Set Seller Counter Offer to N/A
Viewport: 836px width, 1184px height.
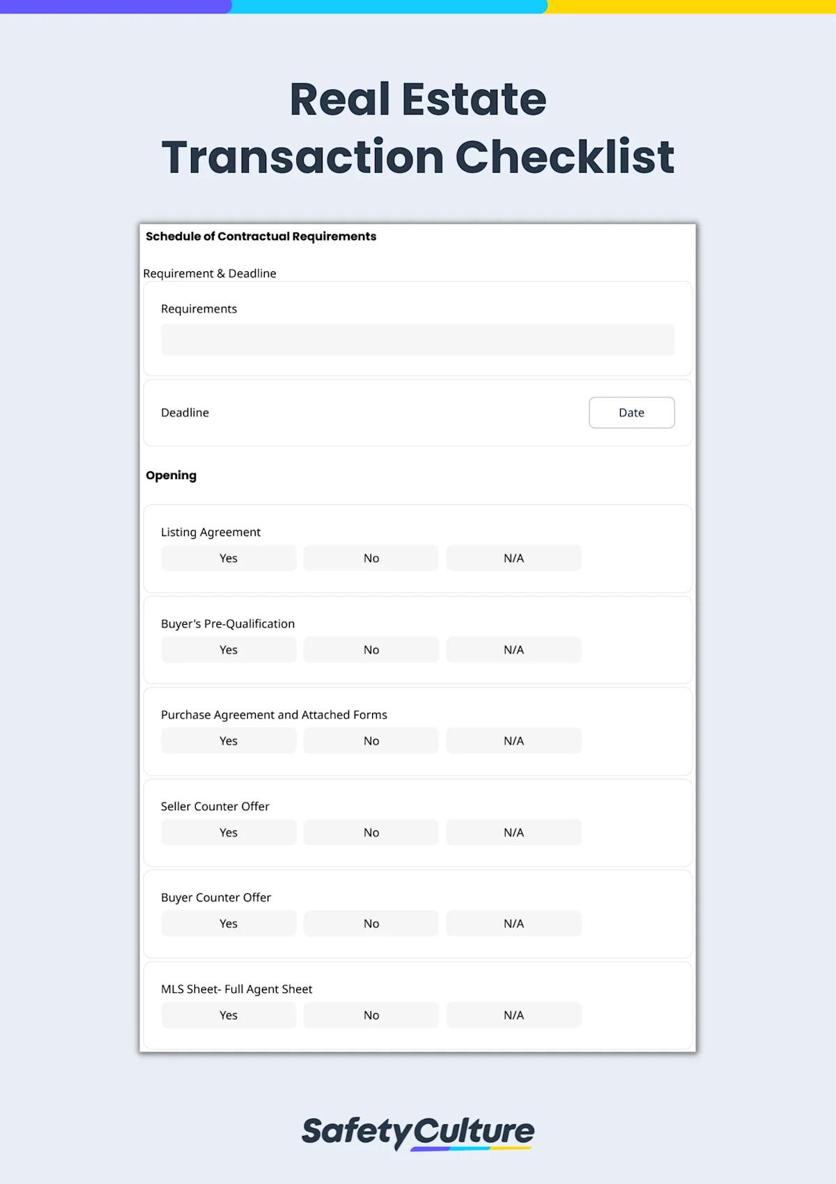(x=513, y=833)
